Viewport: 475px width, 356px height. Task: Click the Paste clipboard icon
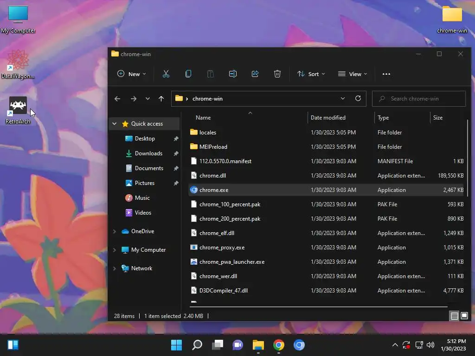[210, 74]
